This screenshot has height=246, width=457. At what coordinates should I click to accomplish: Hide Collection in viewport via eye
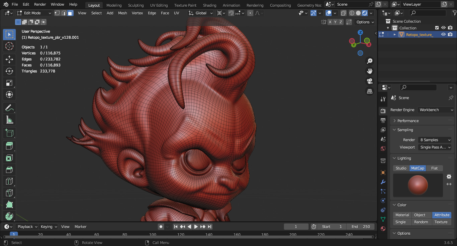(443, 28)
